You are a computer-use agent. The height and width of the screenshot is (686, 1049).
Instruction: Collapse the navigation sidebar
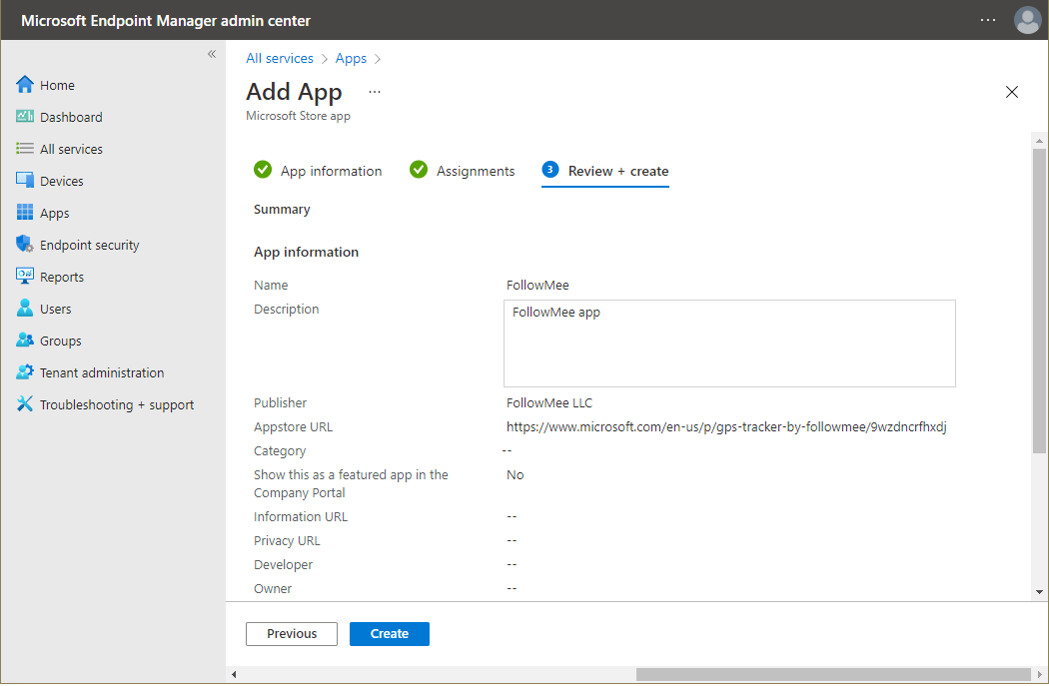(211, 54)
